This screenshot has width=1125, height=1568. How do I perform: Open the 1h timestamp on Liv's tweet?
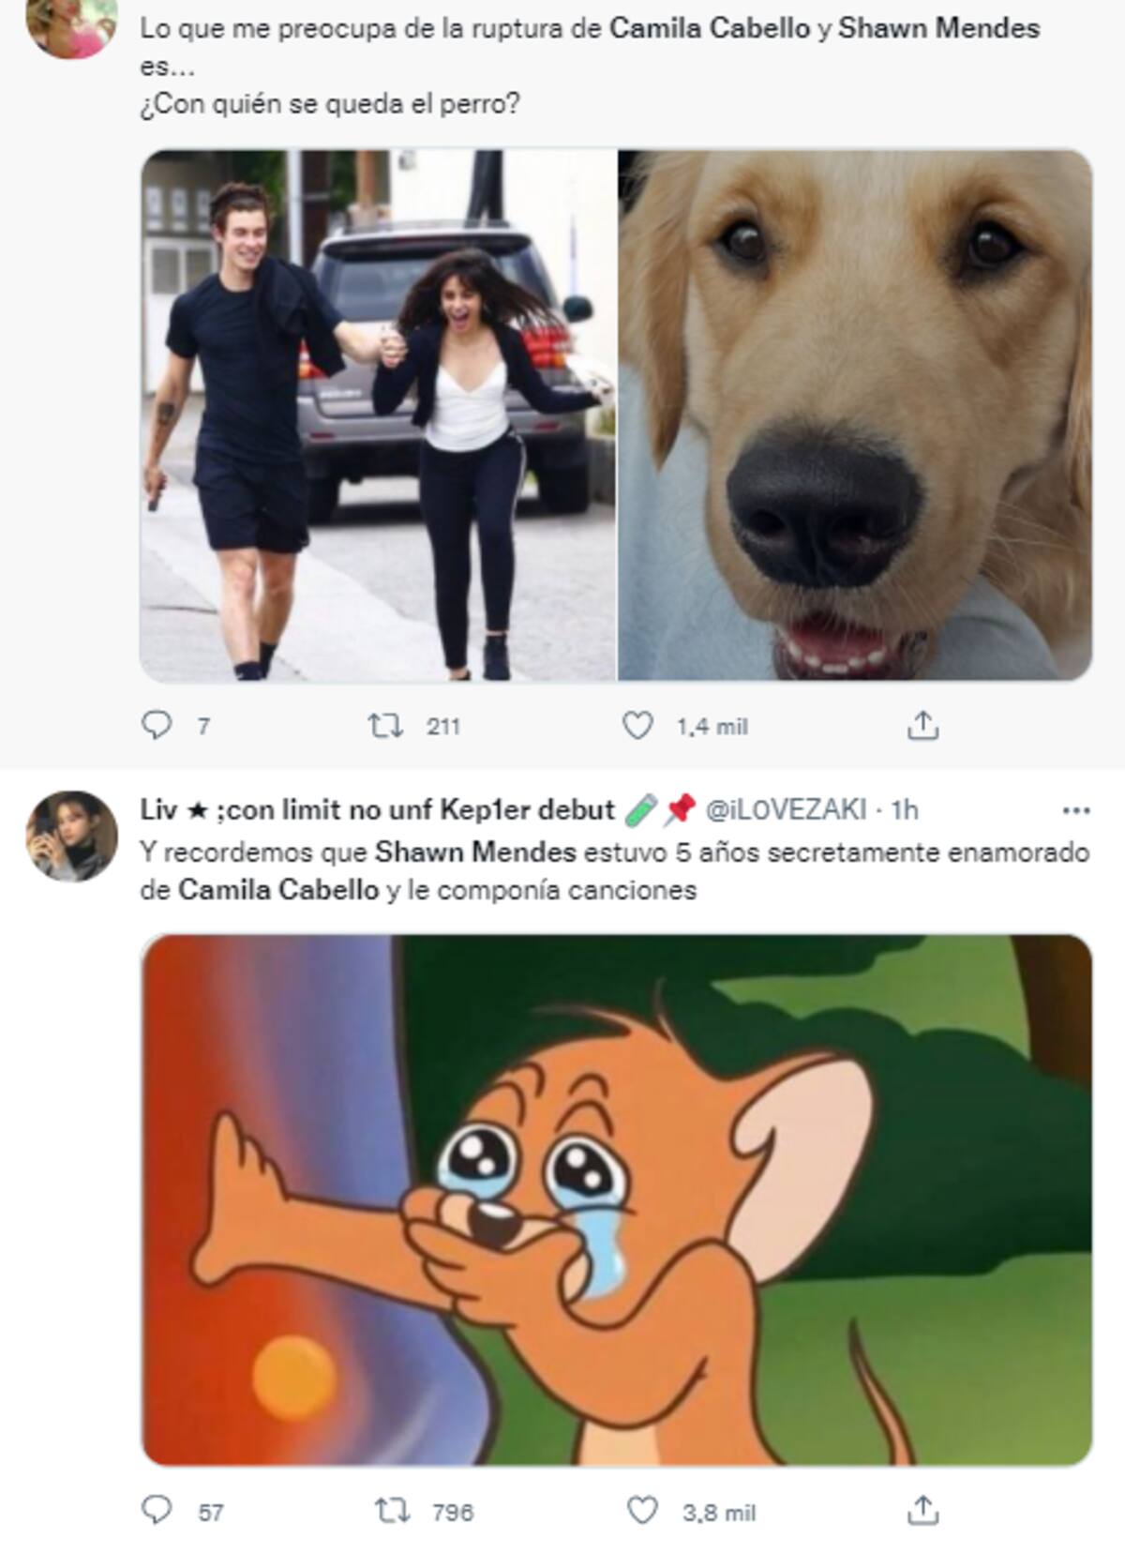(x=905, y=809)
